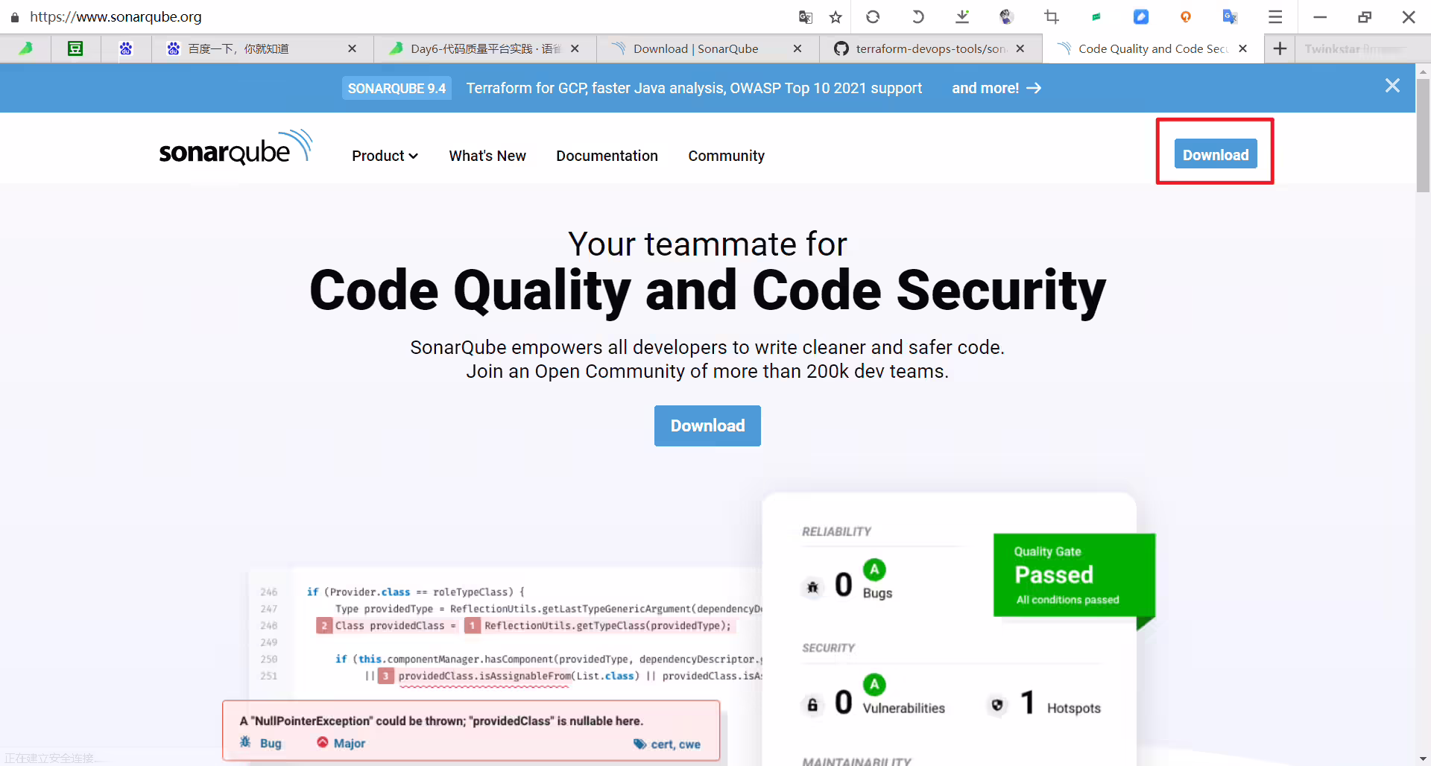
Task: Click the orange circular extension icon
Action: [1186, 16]
